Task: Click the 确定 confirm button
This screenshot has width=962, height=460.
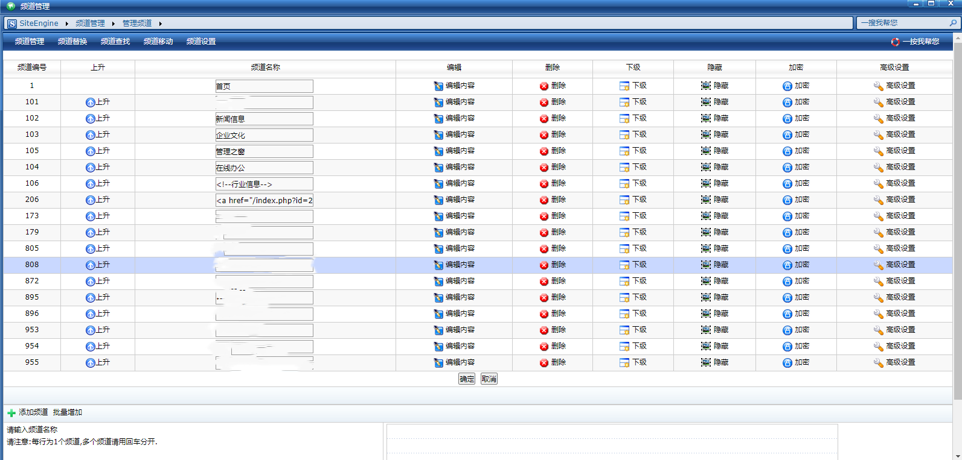Action: tap(467, 379)
